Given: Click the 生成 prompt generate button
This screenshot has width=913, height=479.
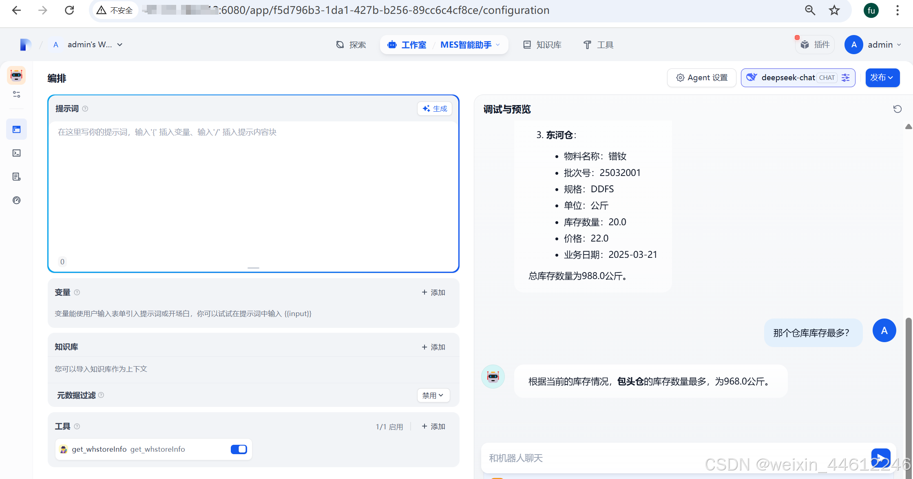Looking at the screenshot, I should point(435,109).
